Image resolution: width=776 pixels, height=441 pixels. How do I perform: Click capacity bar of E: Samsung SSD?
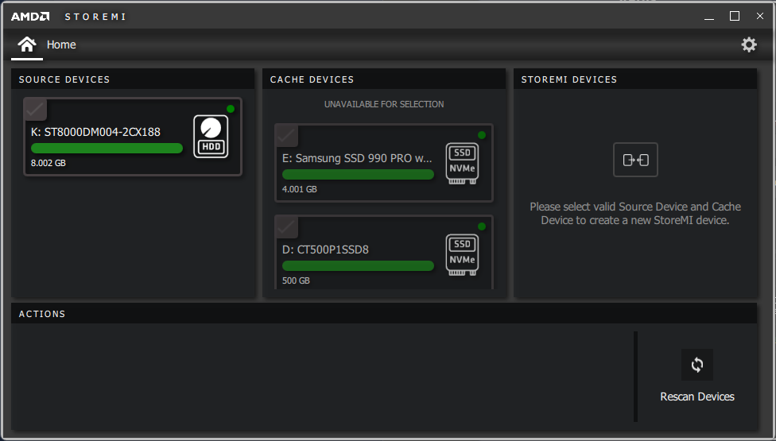coord(358,174)
